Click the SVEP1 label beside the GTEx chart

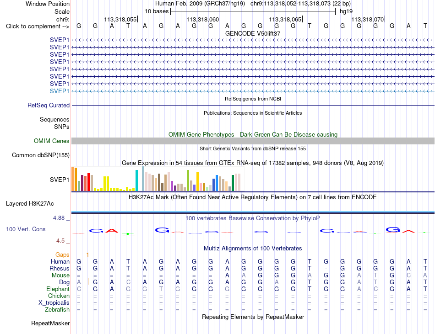(x=60, y=180)
